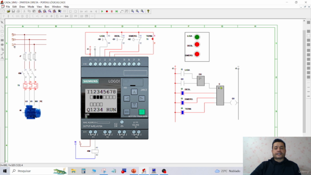Click the LOGO! down arrow key
The width and height of the screenshot is (311, 175).
134,105
